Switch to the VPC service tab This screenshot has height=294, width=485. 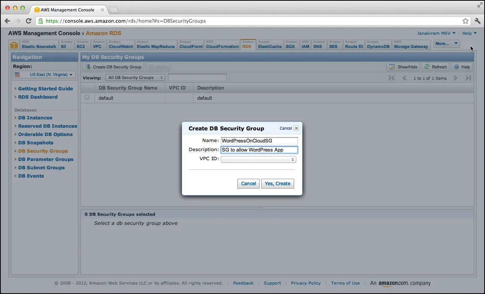click(x=99, y=45)
